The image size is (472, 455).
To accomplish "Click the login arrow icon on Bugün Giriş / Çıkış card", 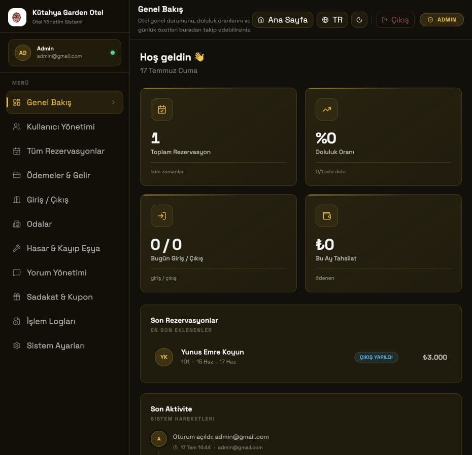I will coord(162,216).
